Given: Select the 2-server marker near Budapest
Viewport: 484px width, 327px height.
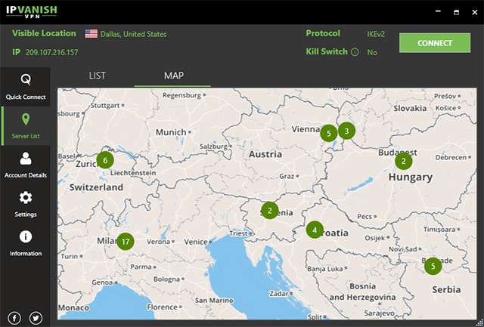Looking at the screenshot, I should [404, 160].
